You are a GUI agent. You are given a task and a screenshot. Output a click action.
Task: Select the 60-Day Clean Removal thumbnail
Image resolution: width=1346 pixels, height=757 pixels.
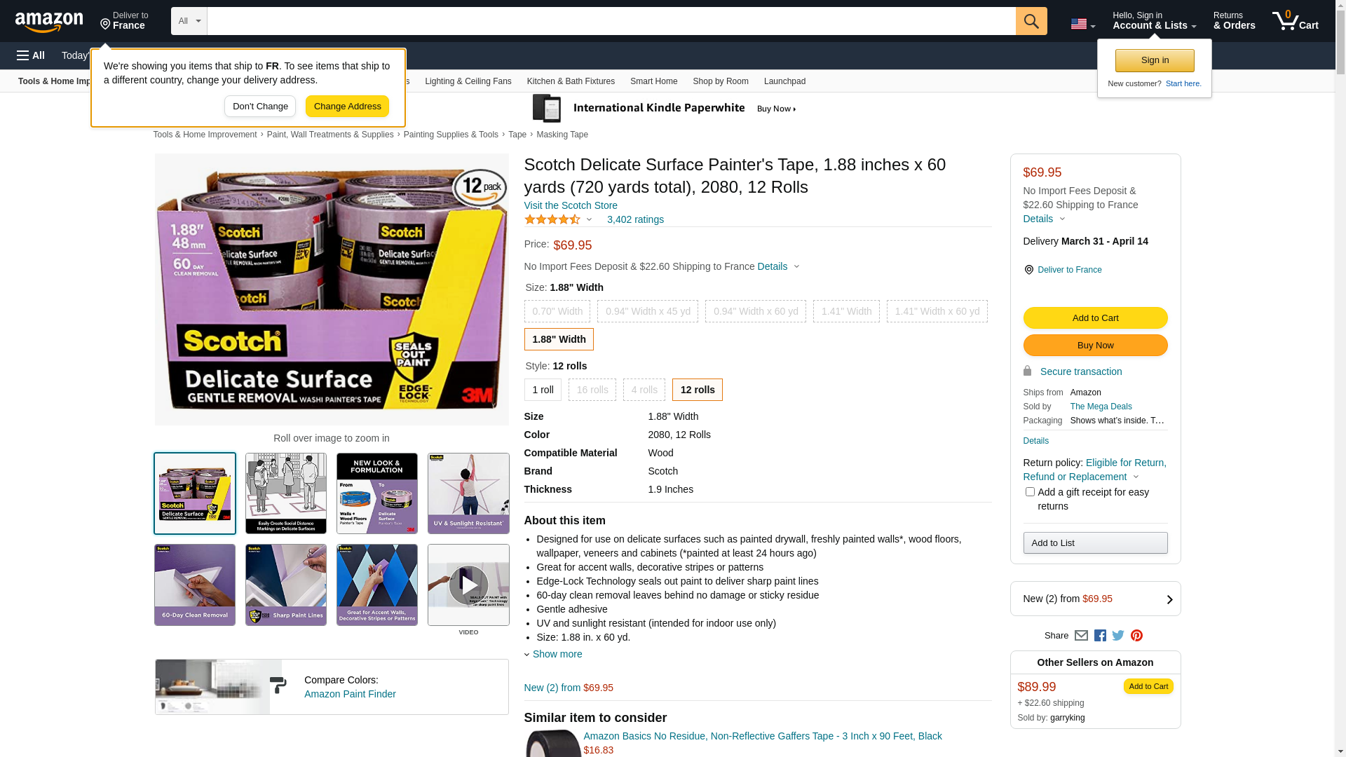coord(195,585)
